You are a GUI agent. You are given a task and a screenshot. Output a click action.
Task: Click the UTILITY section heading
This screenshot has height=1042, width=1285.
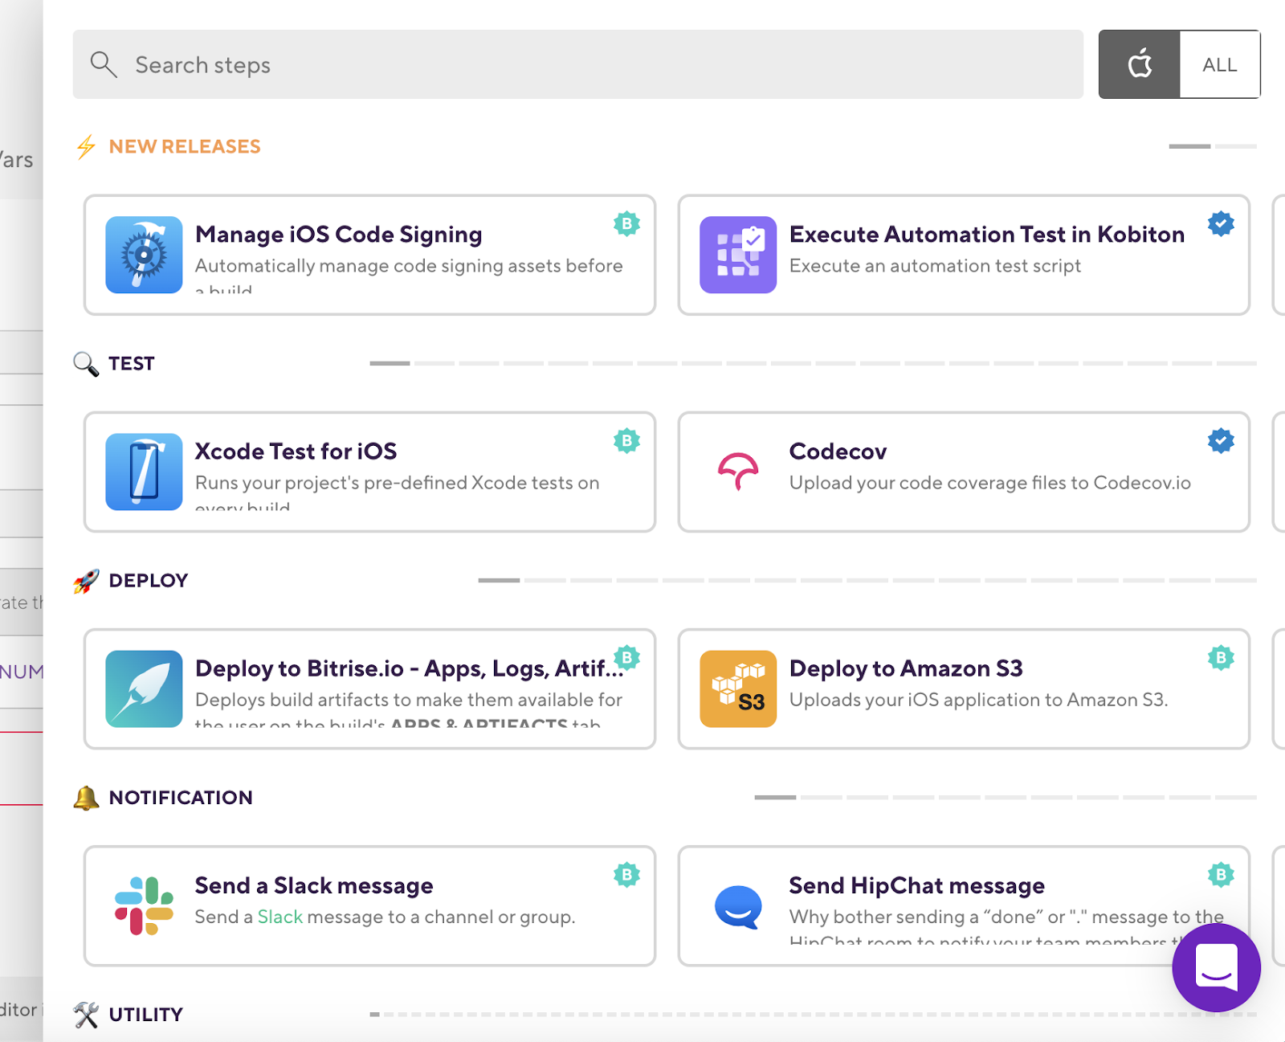(146, 1015)
